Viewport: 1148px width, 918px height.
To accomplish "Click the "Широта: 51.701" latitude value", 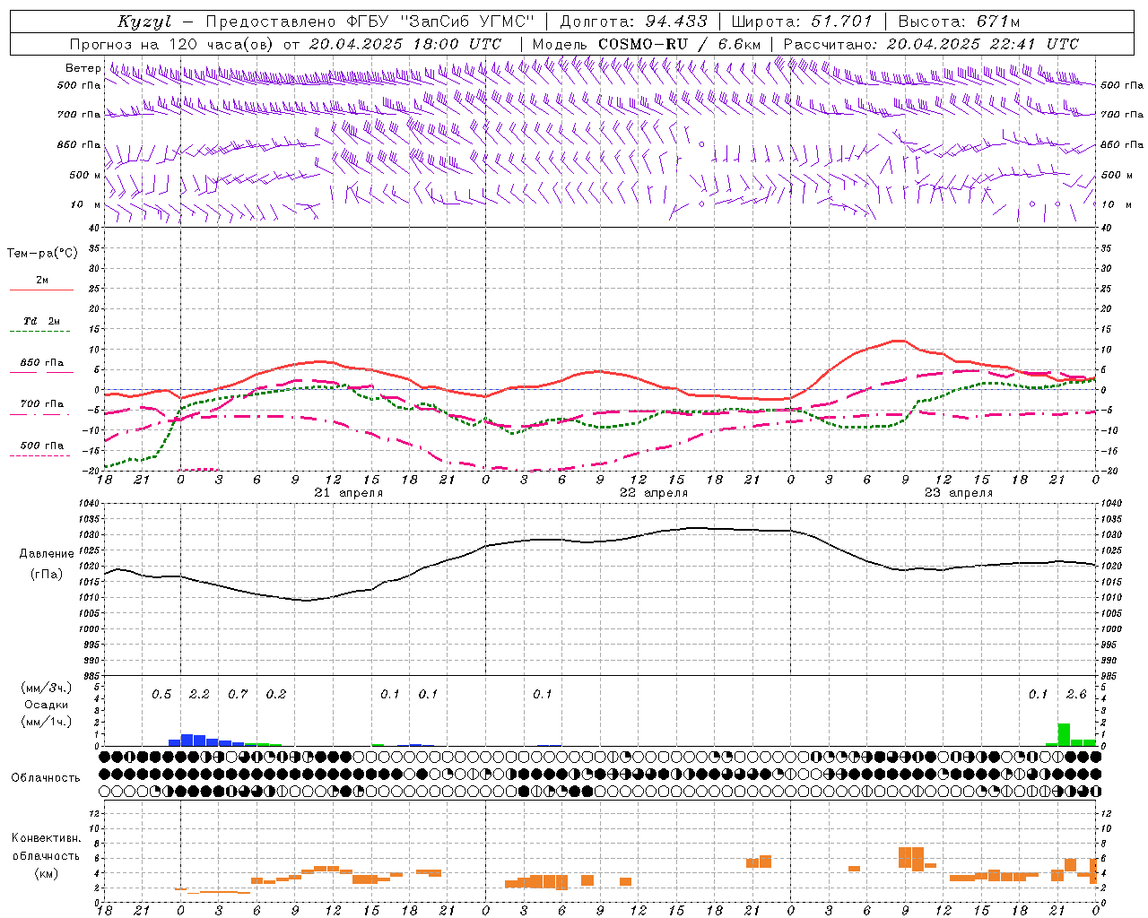I will pos(802,22).
